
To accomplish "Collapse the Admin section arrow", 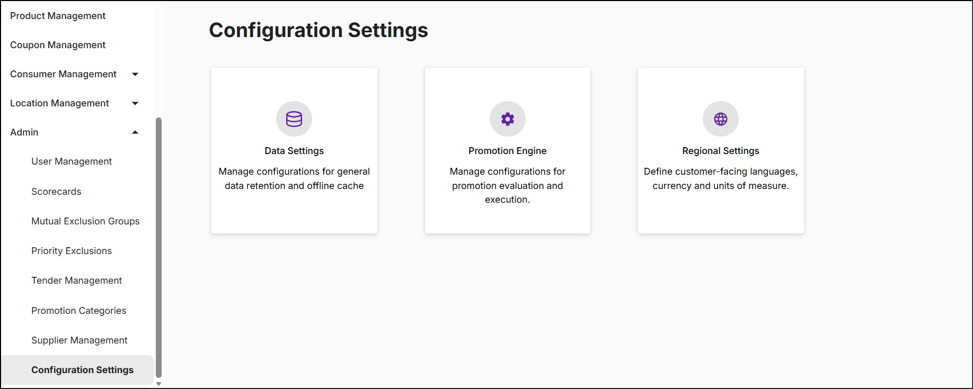I will [x=135, y=132].
